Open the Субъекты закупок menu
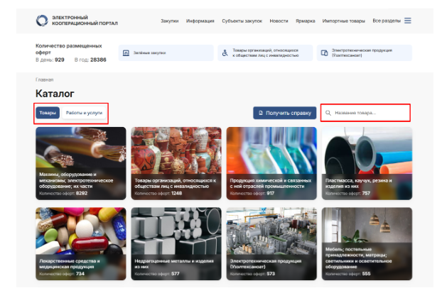This screenshot has height=293, width=442. click(x=242, y=21)
